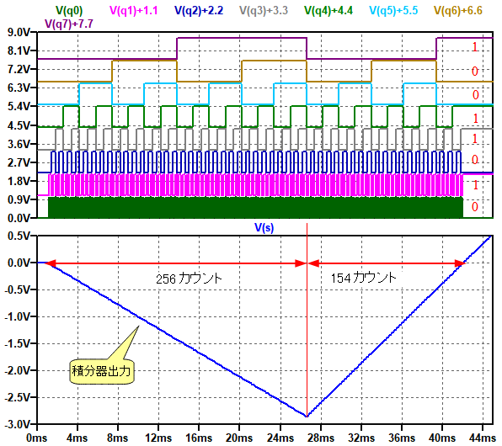The height and width of the screenshot is (446, 502).
Task: Select the V(q4)+4.4 trace label
Action: pyautogui.click(x=328, y=11)
